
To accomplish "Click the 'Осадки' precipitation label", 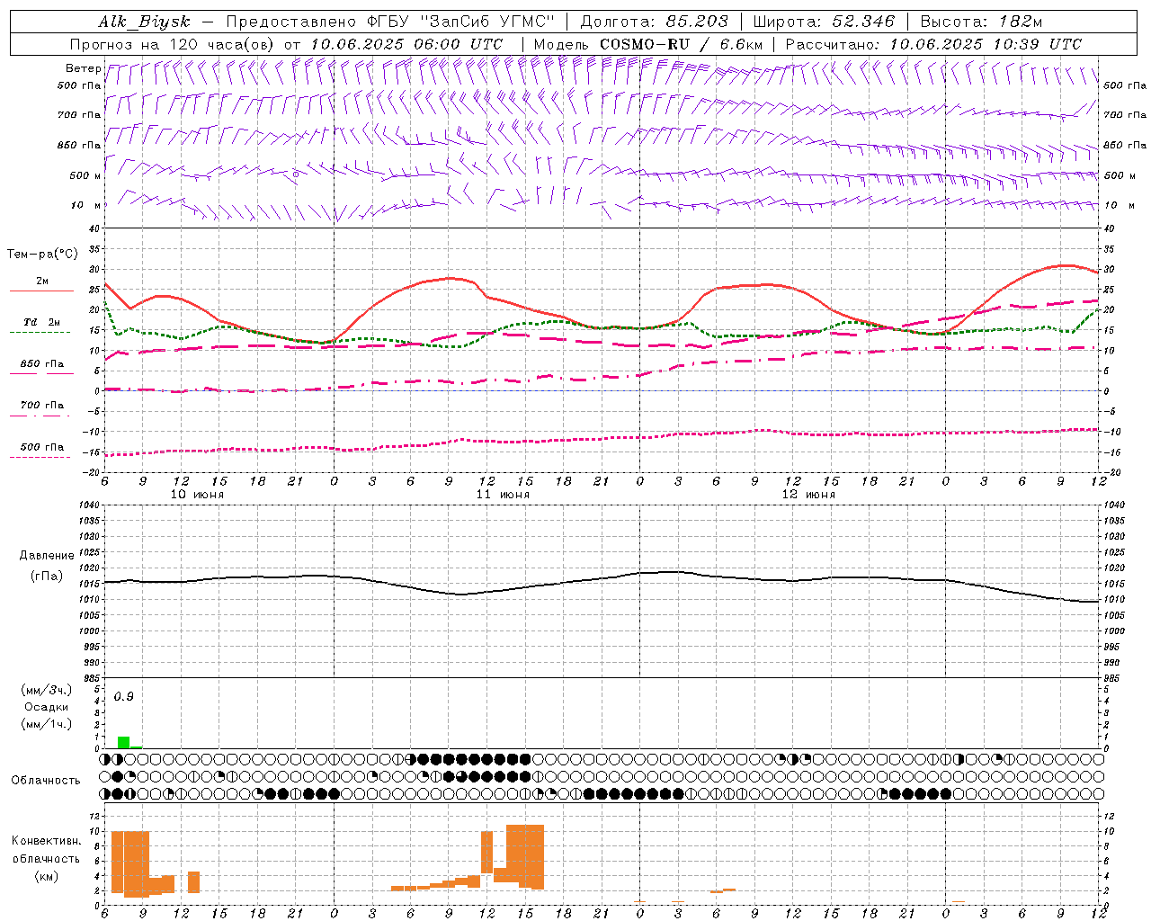I will (46, 707).
